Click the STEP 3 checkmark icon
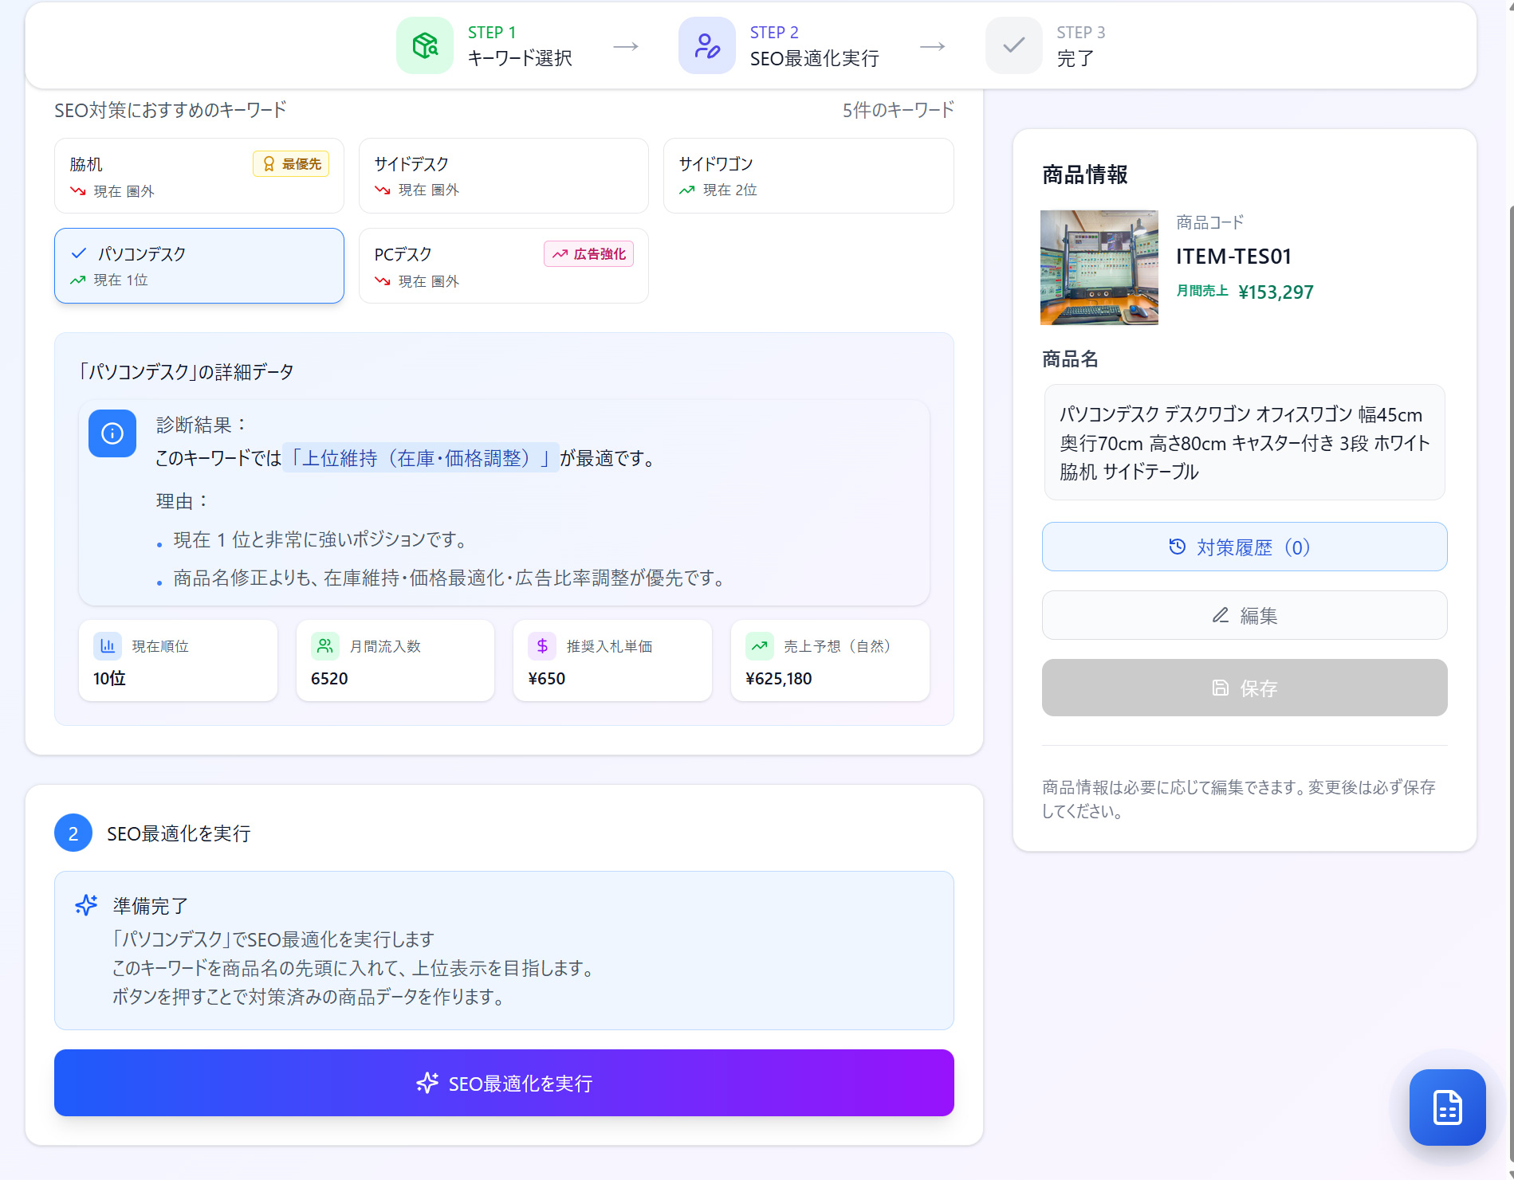 (x=1013, y=45)
